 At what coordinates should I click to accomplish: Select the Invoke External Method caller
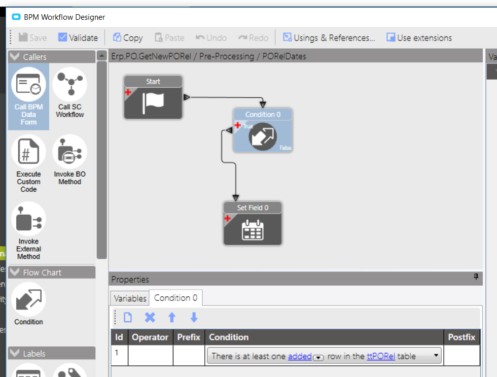pyautogui.click(x=28, y=231)
